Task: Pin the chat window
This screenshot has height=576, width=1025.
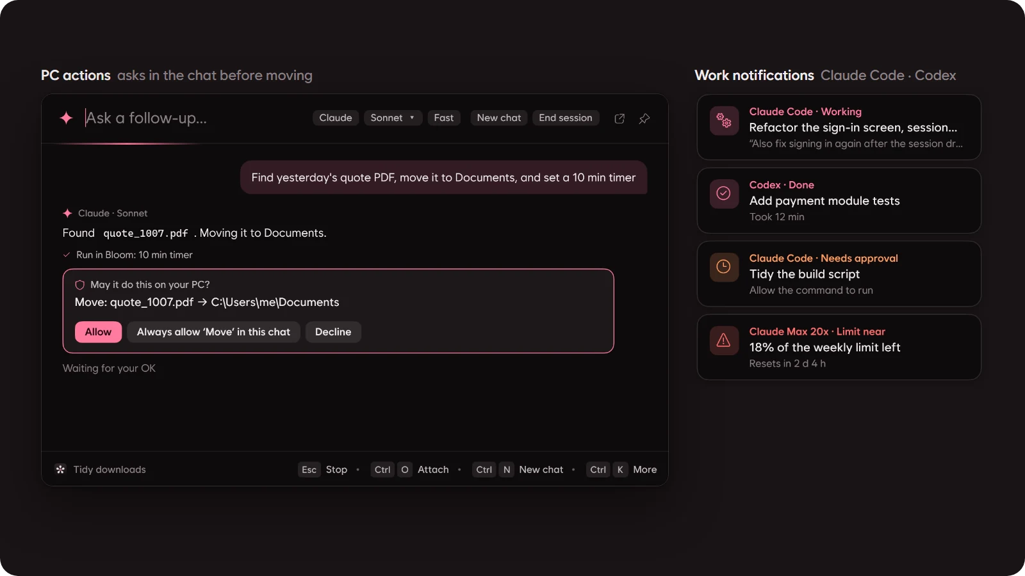Action: click(644, 118)
